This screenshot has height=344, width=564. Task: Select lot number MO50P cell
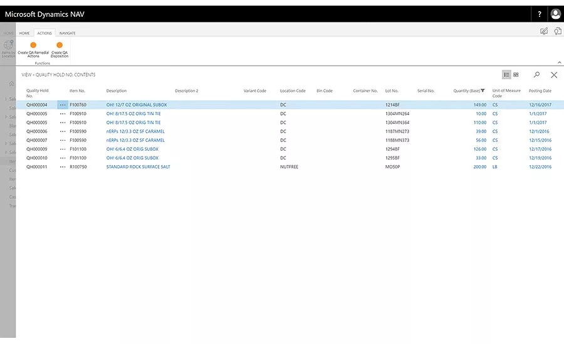coord(392,167)
